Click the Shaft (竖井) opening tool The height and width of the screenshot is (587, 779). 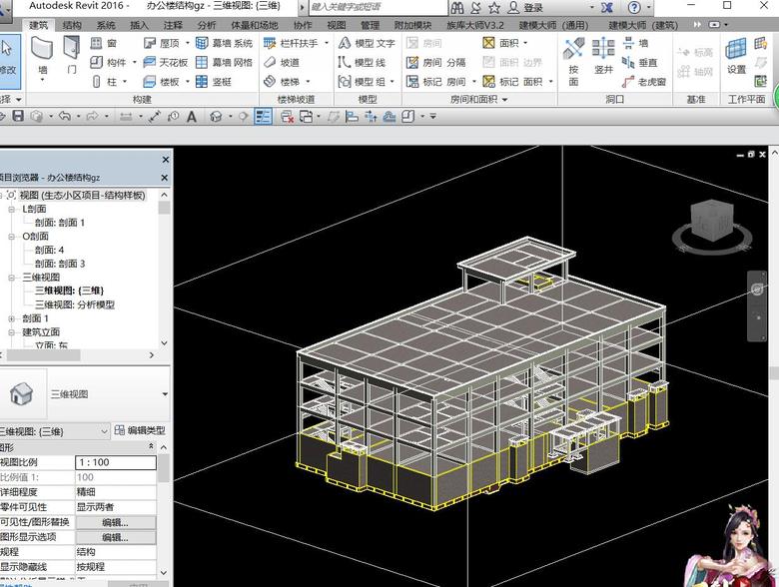(x=603, y=55)
